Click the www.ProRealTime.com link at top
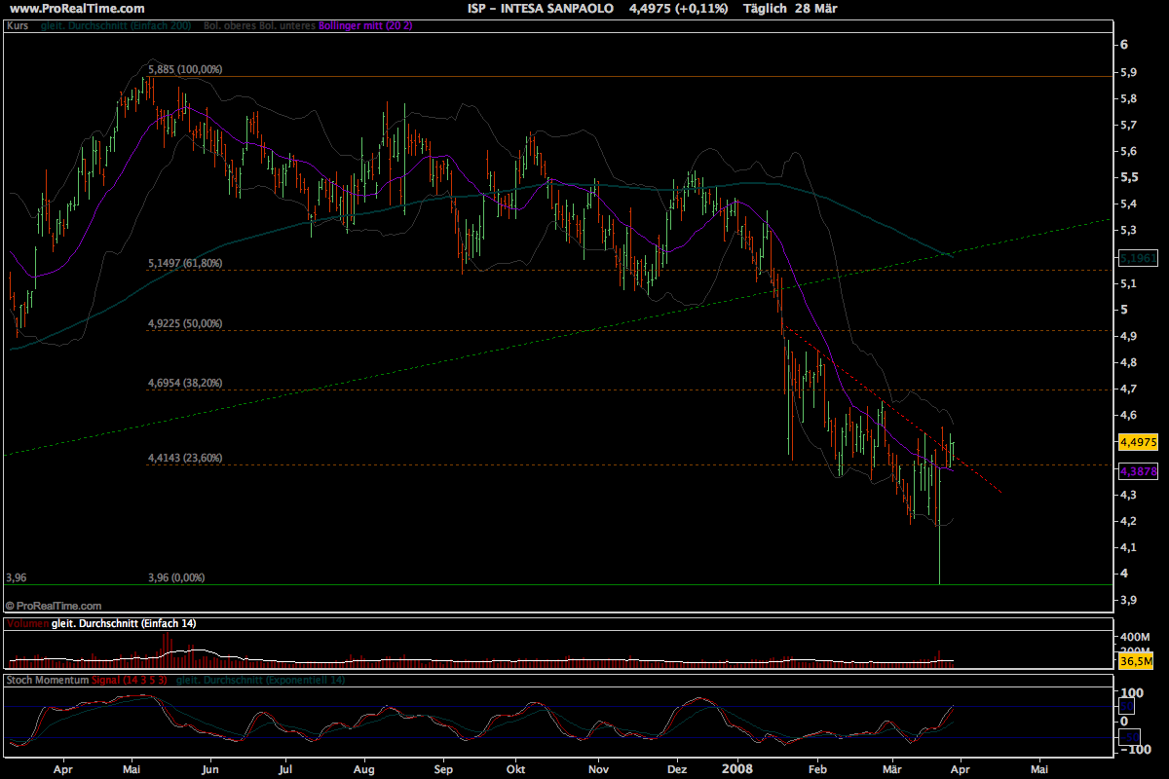Image resolution: width=1169 pixels, height=779 pixels. tap(59, 8)
